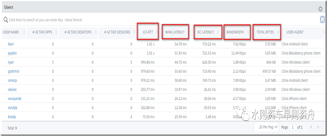
Task: Open the bradp user link
Action: point(12,117)
